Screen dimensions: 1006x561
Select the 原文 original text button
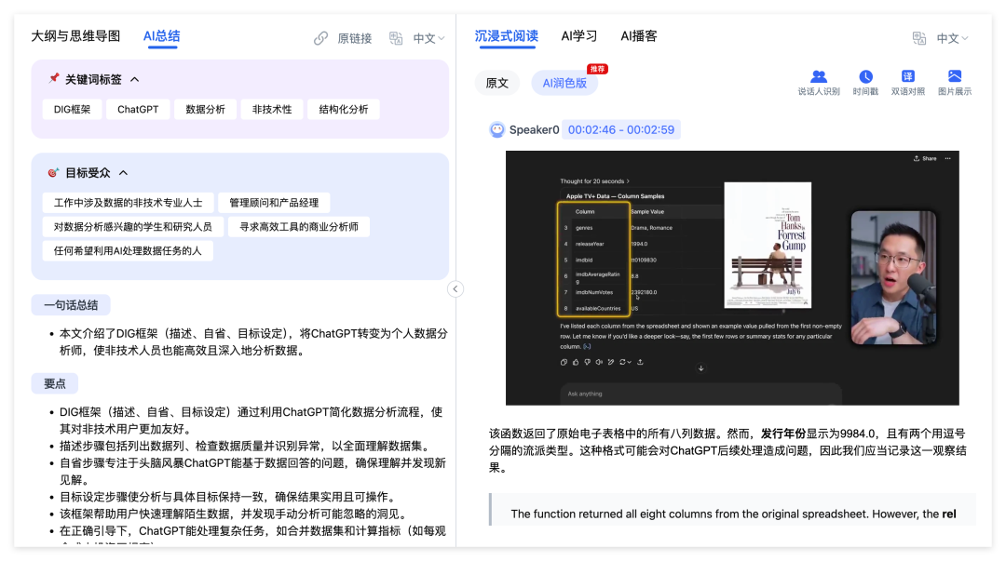pos(497,83)
